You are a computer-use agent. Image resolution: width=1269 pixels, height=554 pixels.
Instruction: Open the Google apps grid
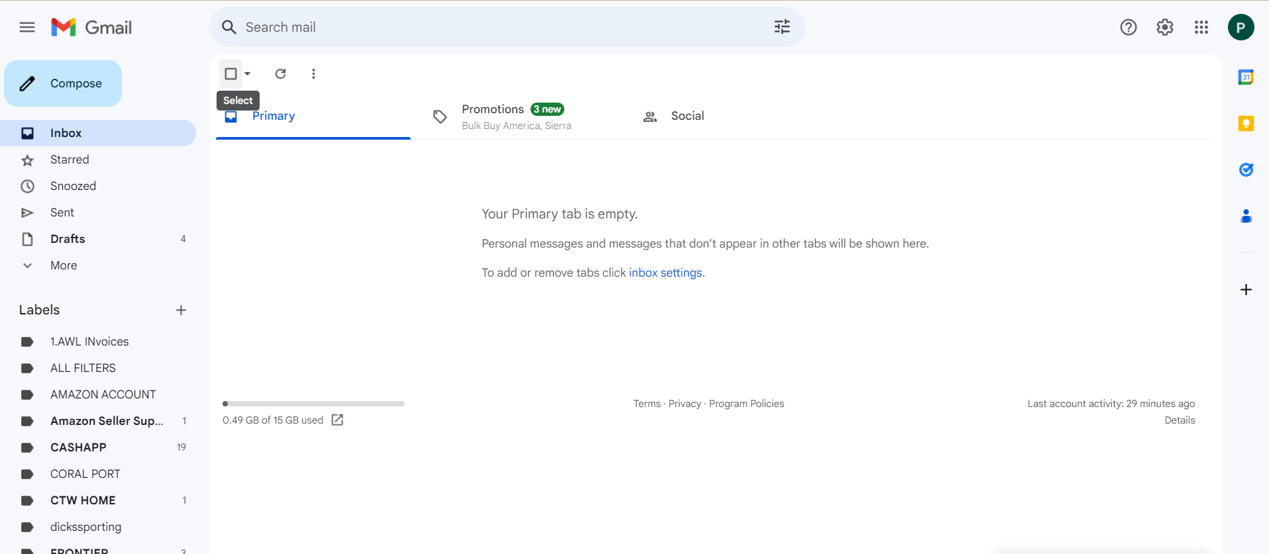pos(1201,27)
